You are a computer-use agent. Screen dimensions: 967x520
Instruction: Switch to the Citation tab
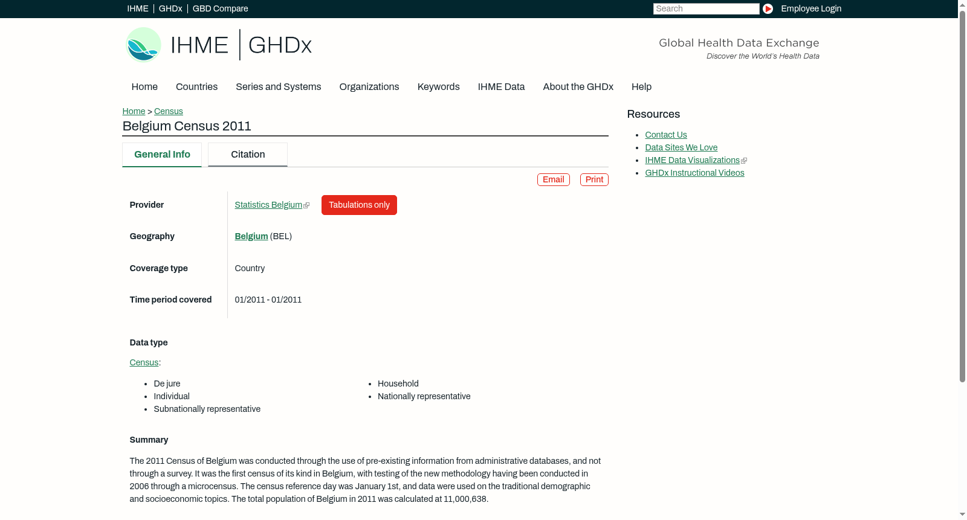(248, 155)
